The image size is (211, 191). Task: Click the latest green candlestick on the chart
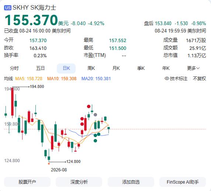(108, 130)
